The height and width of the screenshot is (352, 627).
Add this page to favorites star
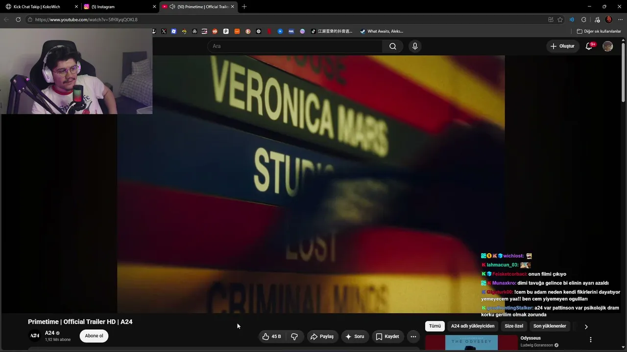tap(560, 20)
